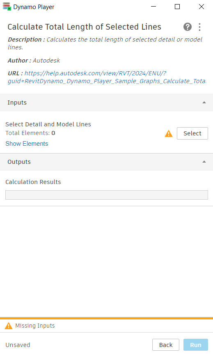Close the Dynamo Player window
Viewport: 213px width, 354px height.
click(x=202, y=7)
